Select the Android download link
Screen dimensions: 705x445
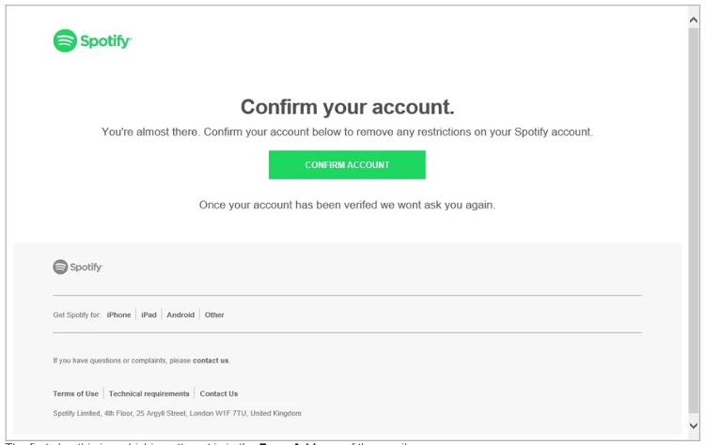click(180, 315)
